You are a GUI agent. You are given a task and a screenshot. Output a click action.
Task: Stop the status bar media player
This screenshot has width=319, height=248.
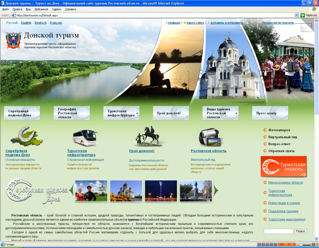pyautogui.click(x=267, y=244)
